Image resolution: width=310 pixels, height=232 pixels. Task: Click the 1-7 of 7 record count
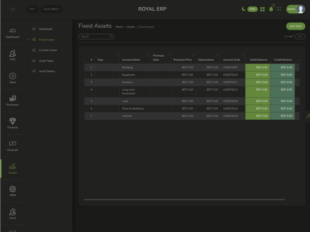(x=289, y=37)
